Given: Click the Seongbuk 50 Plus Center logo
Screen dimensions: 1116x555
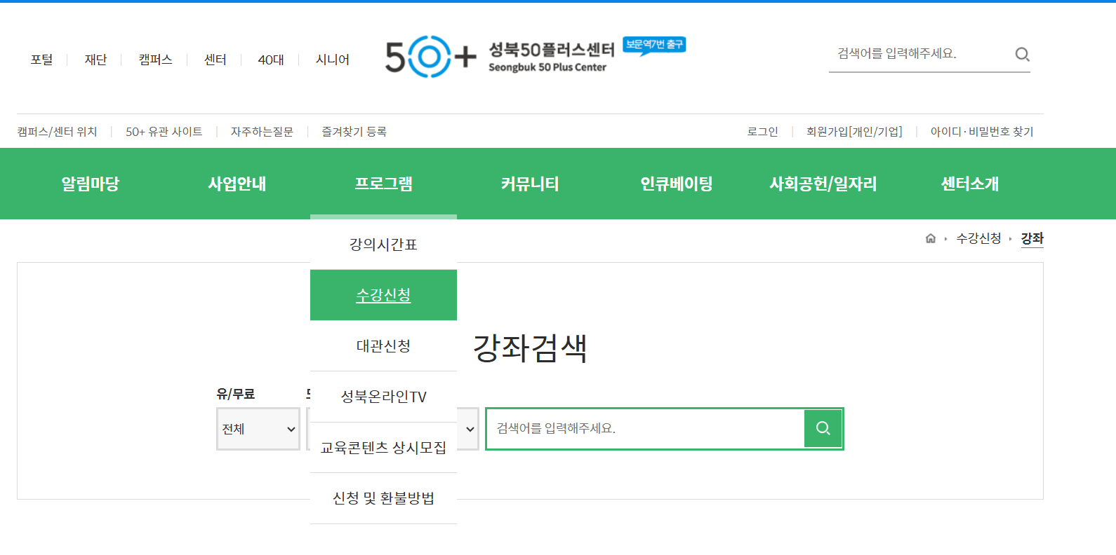Looking at the screenshot, I should [498, 57].
